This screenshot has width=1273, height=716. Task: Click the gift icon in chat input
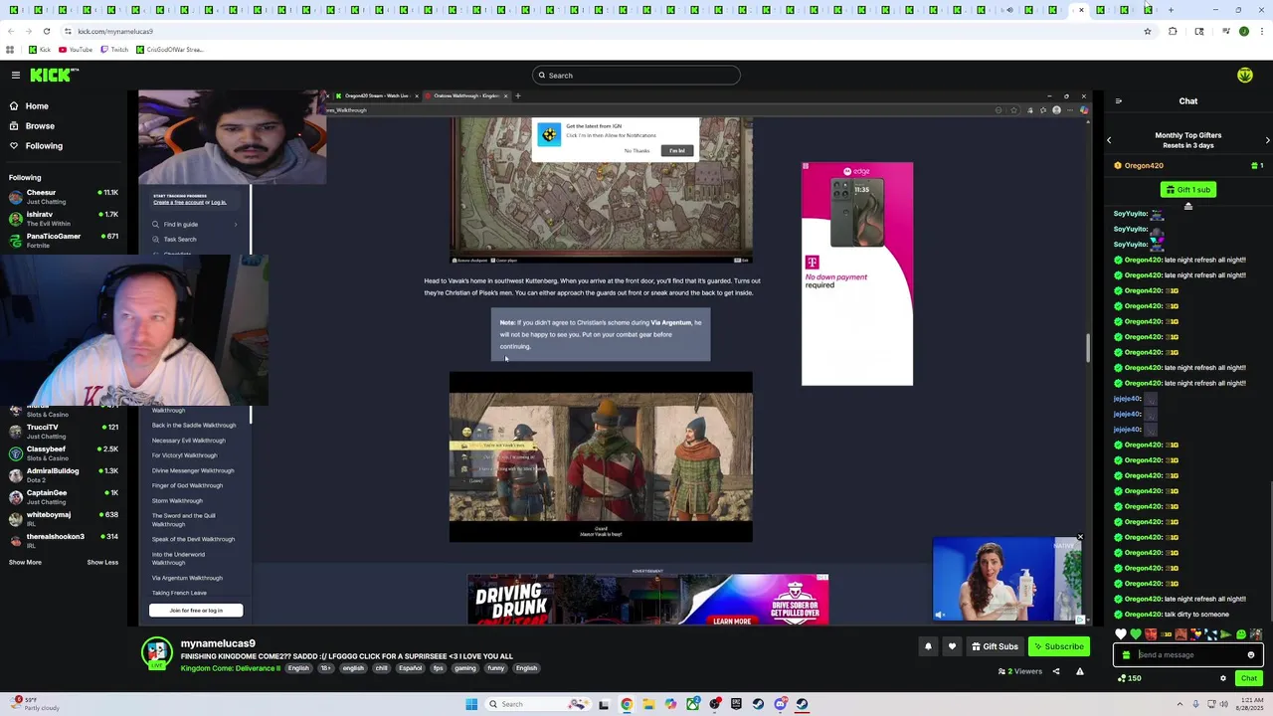point(1126,654)
